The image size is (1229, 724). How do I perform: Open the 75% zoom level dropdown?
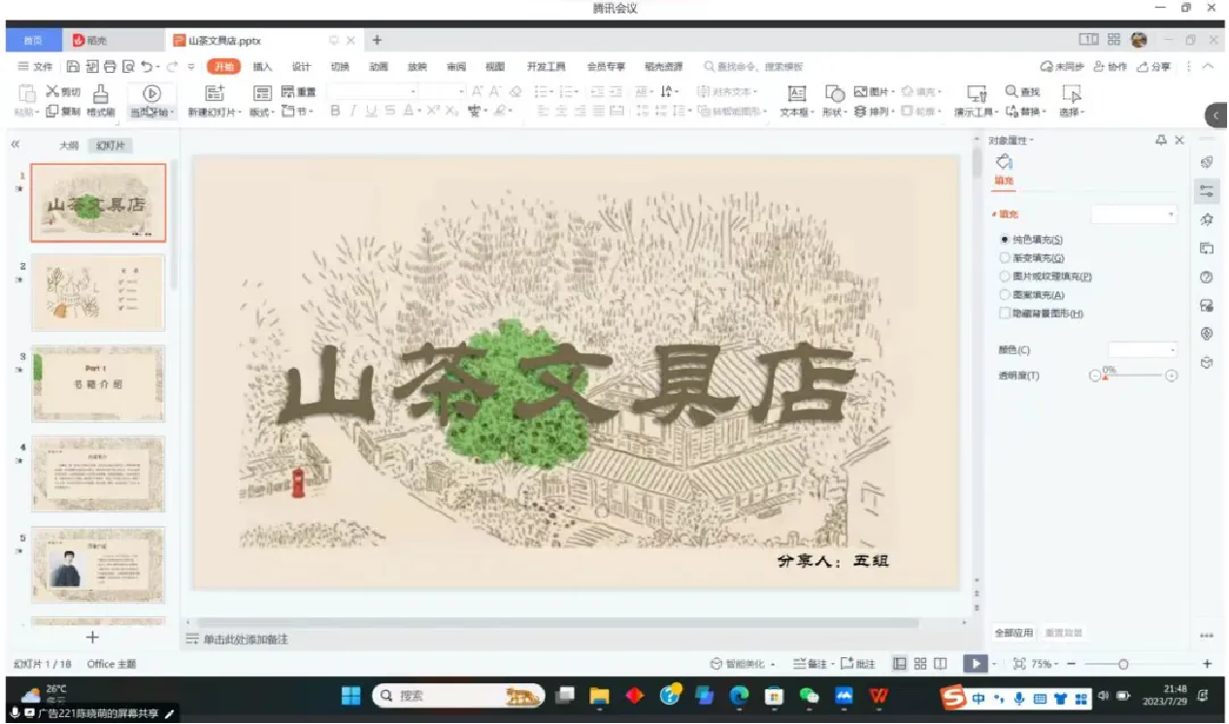[1046, 664]
